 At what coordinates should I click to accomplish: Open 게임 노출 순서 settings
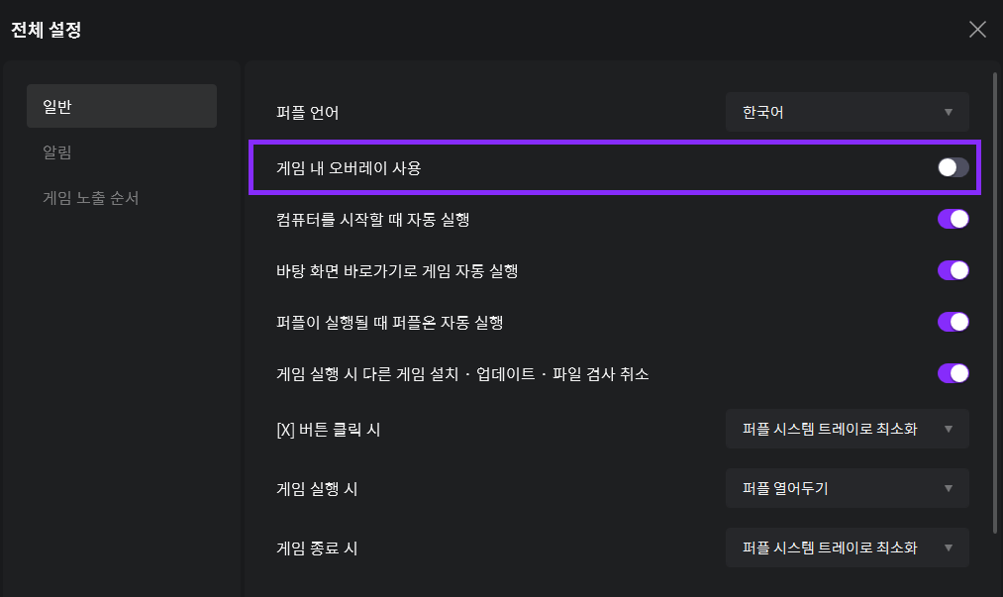coord(90,197)
